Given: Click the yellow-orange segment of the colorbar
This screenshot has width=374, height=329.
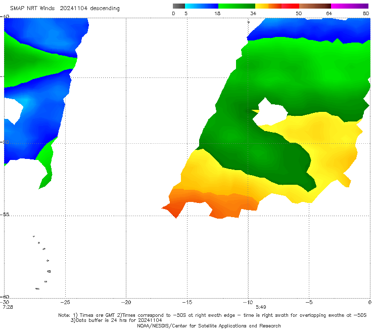Looking at the screenshot, I should tap(268, 6).
